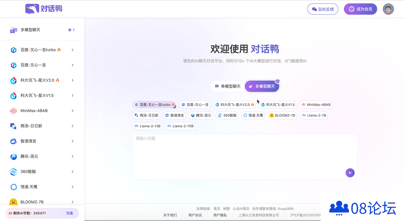Click 百度-文心一言 sidebar logo icon

tap(13, 65)
